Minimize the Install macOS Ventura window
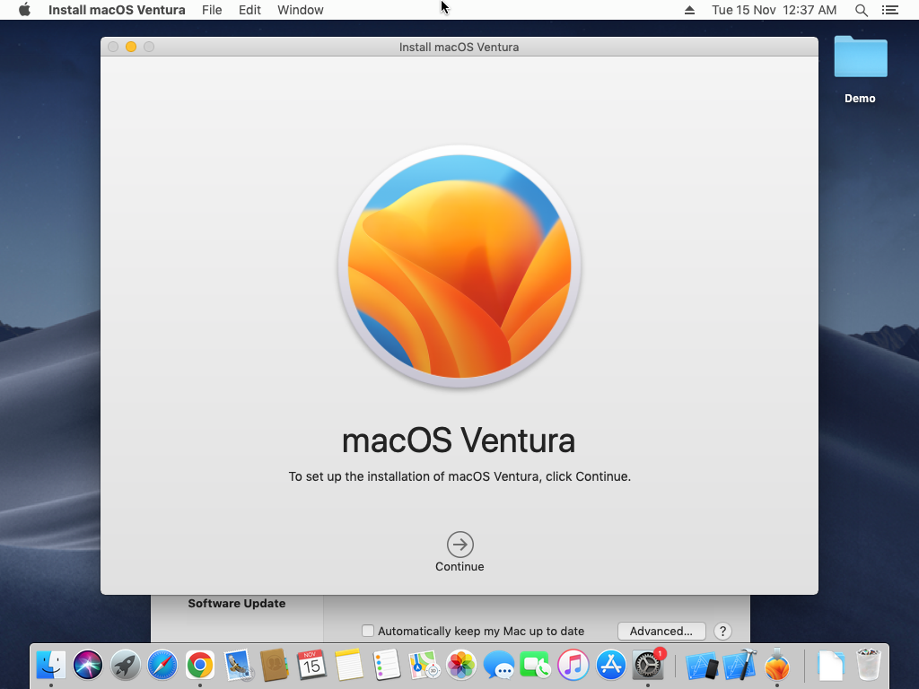The width and height of the screenshot is (919, 689). (x=131, y=47)
